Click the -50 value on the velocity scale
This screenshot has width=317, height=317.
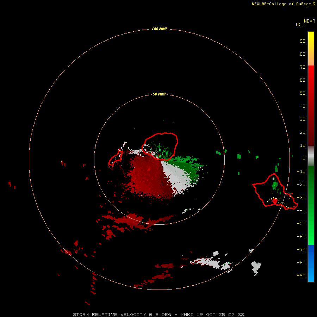pos(301,224)
